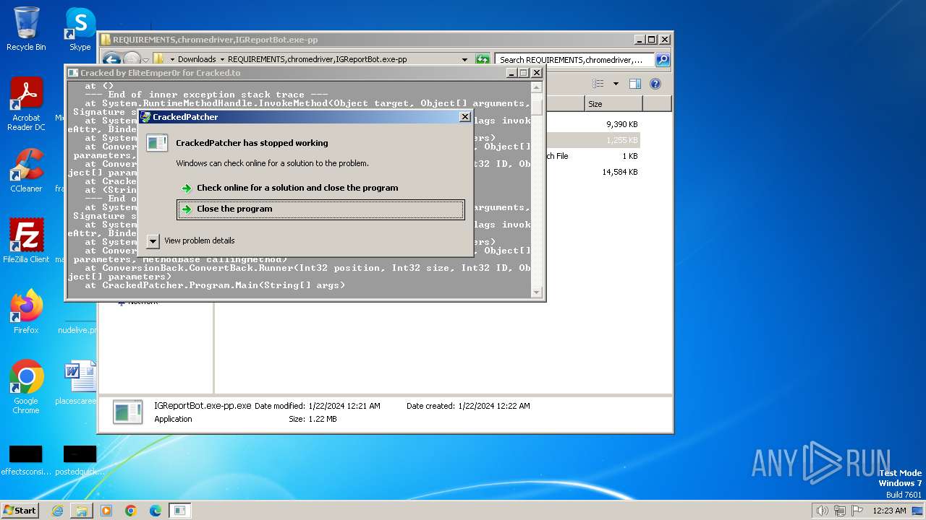The width and height of the screenshot is (926, 520).
Task: Select effectsconsi desktop file
Action: click(26, 459)
